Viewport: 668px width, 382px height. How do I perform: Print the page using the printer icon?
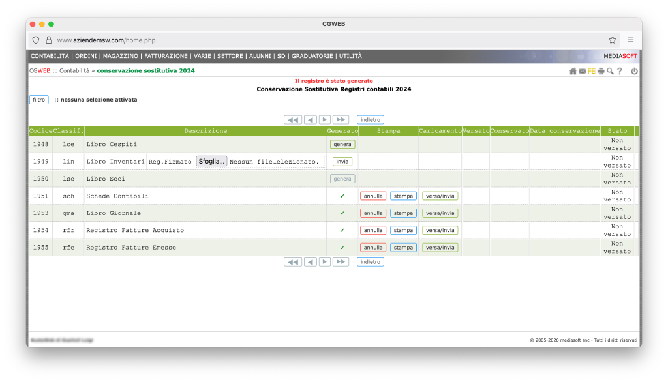coord(601,71)
